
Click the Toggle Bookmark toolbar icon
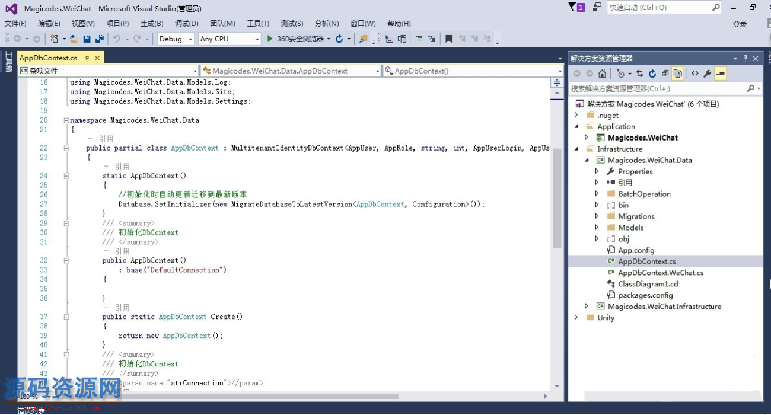tap(449, 39)
